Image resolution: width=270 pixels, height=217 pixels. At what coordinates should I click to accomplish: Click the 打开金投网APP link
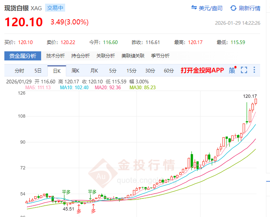202,70
